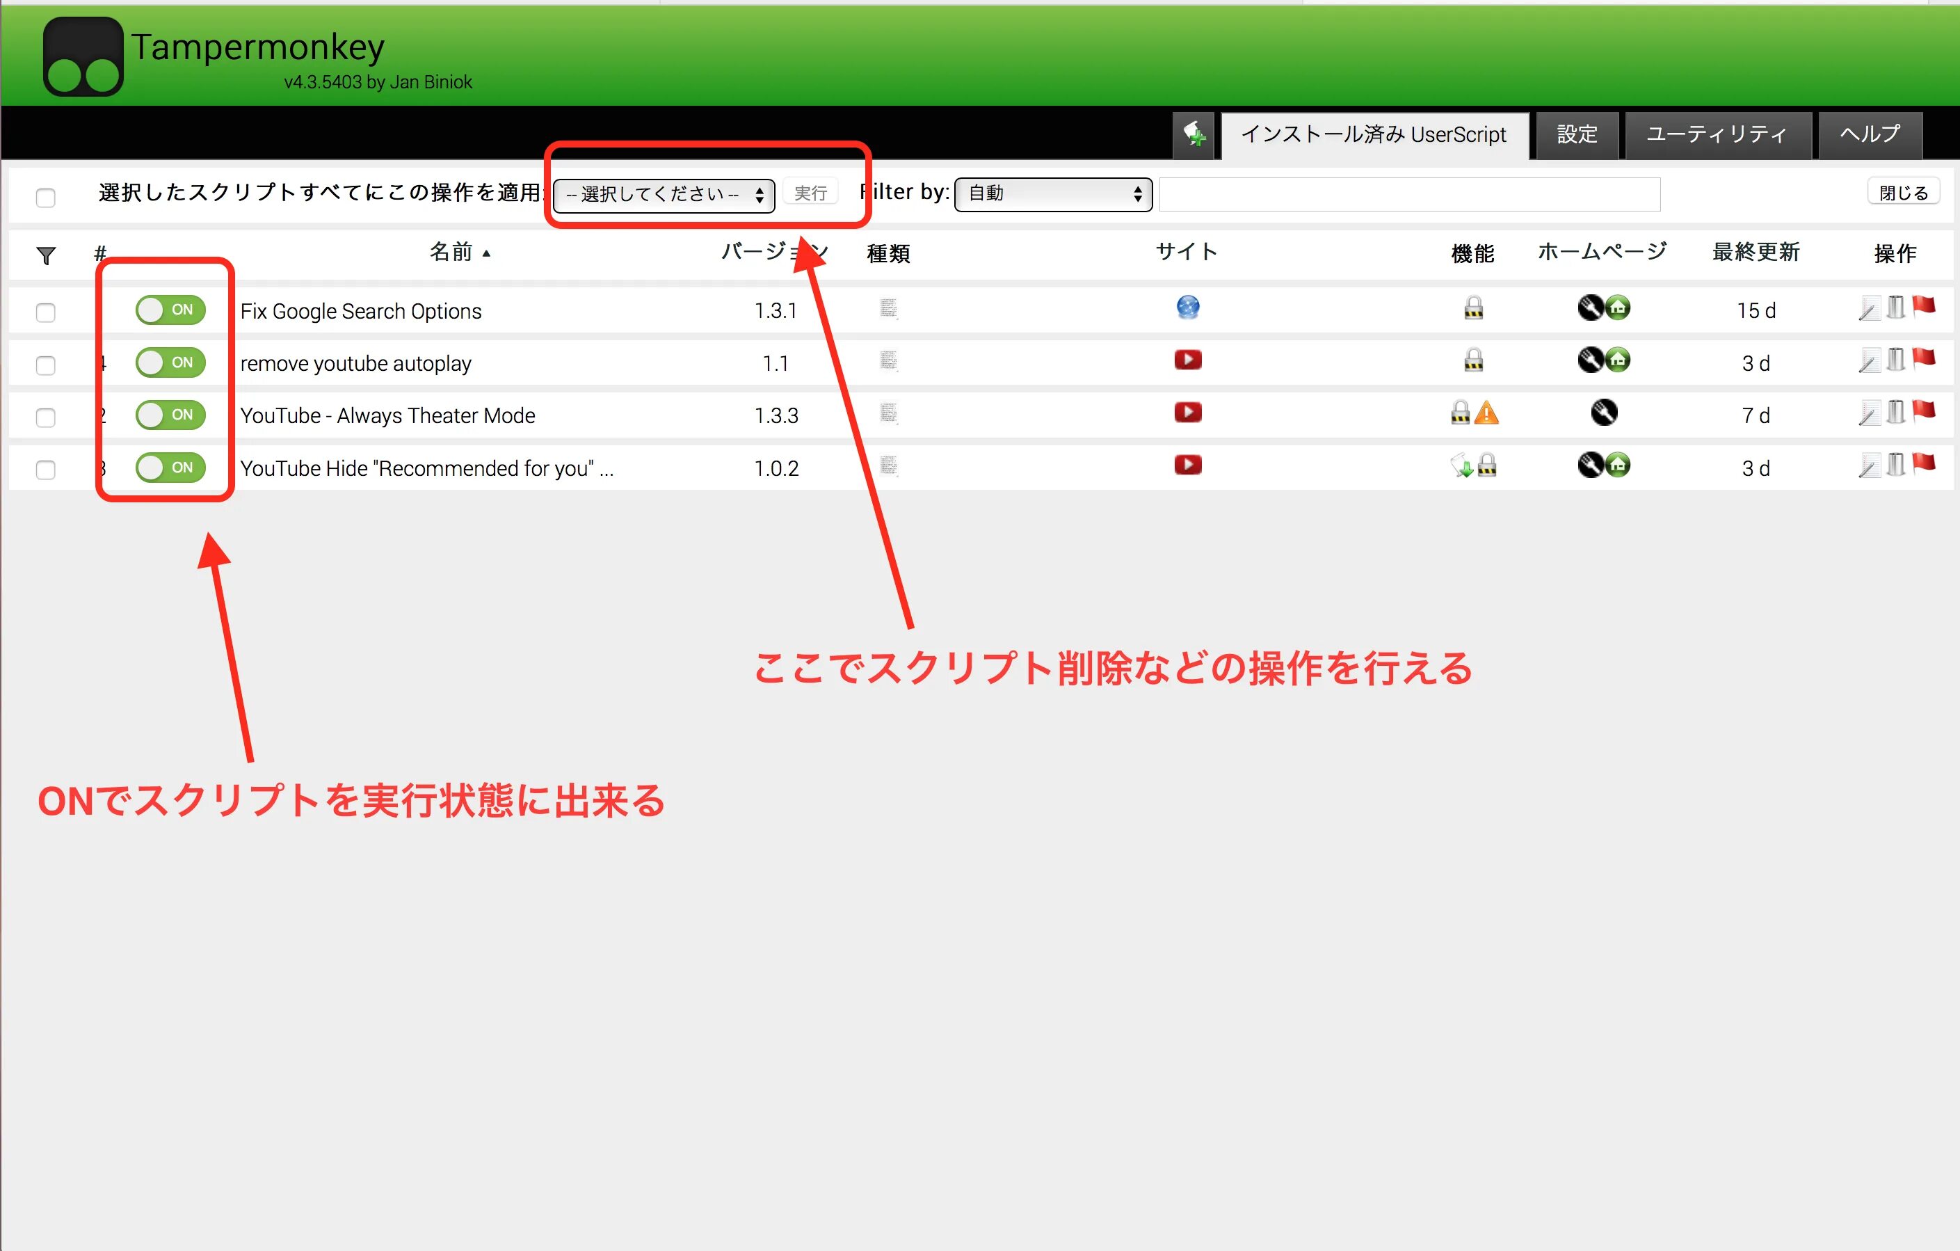Open the 設定 tab
The width and height of the screenshot is (1960, 1251).
pyautogui.click(x=1577, y=135)
